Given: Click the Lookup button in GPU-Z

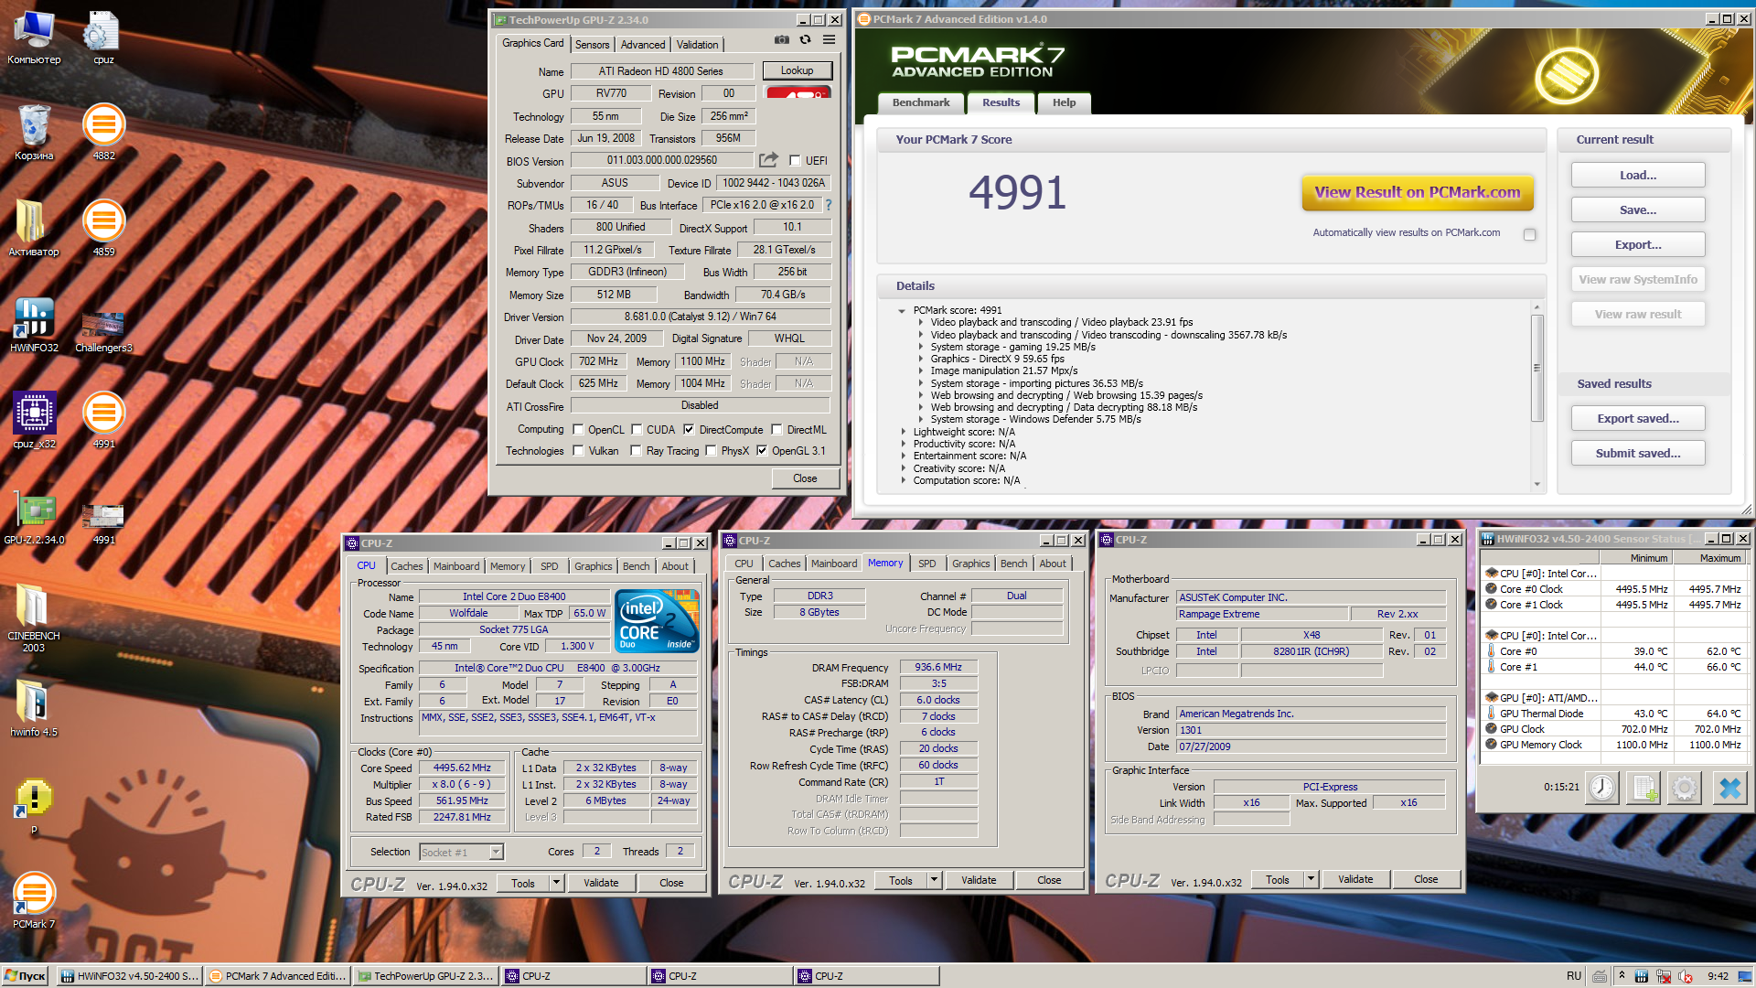Looking at the screenshot, I should (x=797, y=70).
